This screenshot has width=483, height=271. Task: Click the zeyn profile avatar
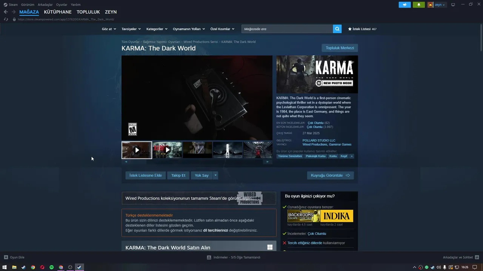coord(431,5)
